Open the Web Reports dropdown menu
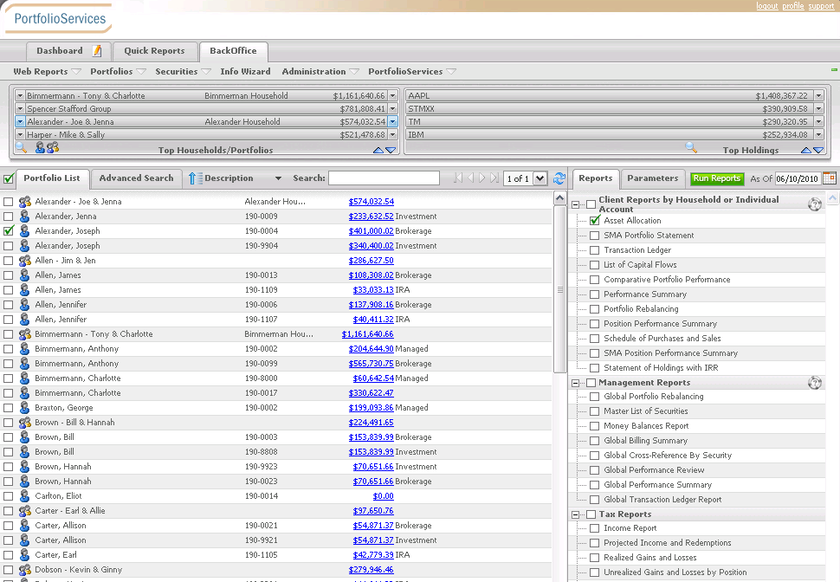 [x=47, y=71]
